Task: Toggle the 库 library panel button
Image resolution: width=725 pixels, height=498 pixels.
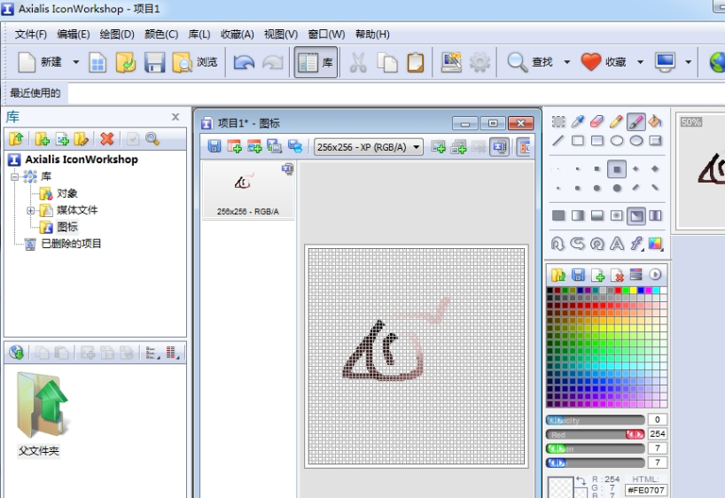Action: (316, 62)
